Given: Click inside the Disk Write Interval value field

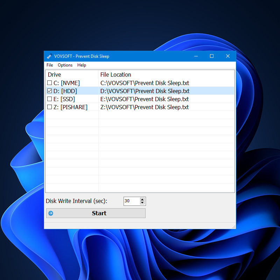Looking at the screenshot, I should [131, 201].
